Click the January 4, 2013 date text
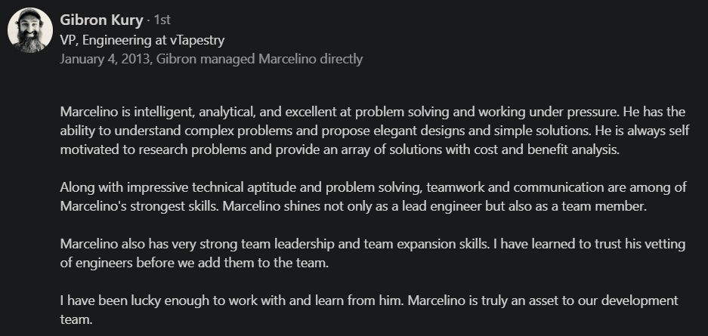708x336 pixels. (104, 59)
